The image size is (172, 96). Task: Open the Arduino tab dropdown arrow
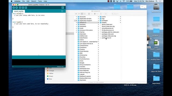(62, 11)
